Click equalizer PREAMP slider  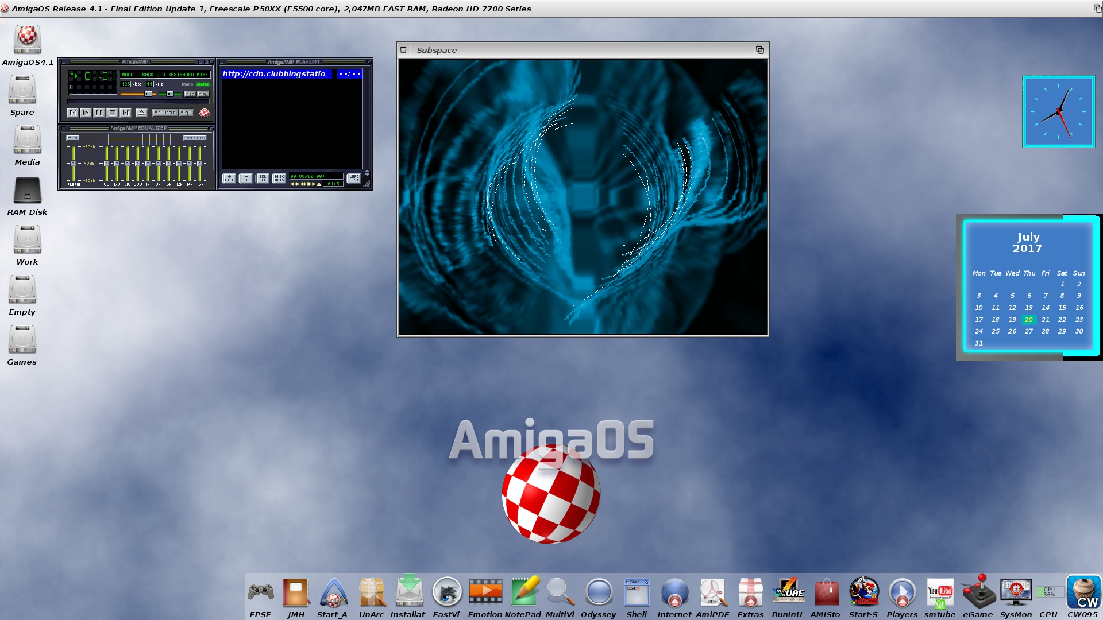pos(73,163)
